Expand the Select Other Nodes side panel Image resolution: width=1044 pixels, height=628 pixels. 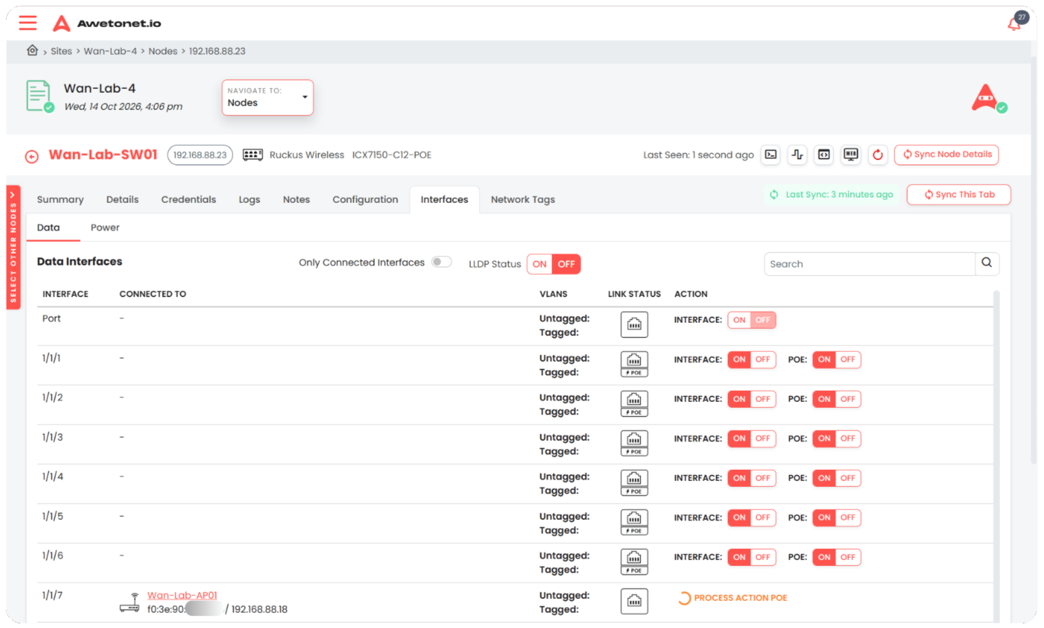click(13, 247)
